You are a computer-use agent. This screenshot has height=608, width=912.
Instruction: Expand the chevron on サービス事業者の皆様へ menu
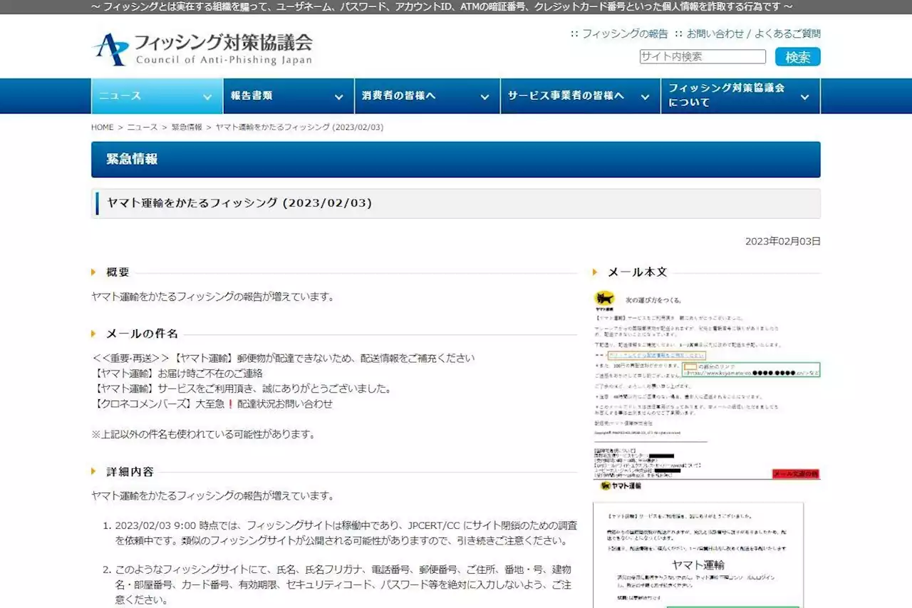tap(645, 97)
